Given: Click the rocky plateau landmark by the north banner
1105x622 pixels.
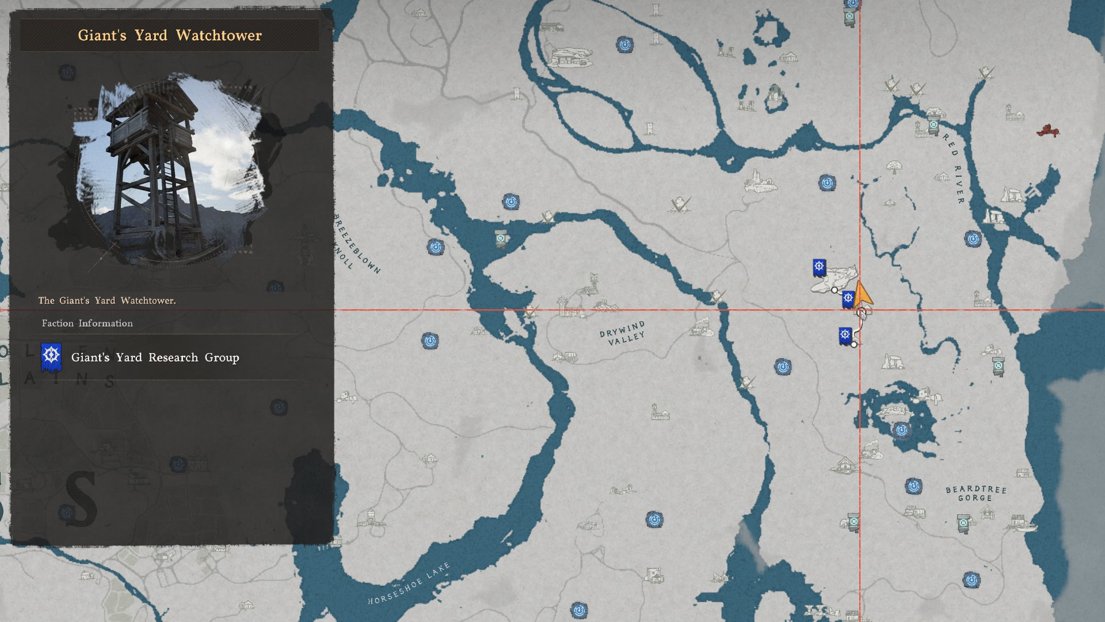Looking at the screenshot, I should (x=835, y=279).
